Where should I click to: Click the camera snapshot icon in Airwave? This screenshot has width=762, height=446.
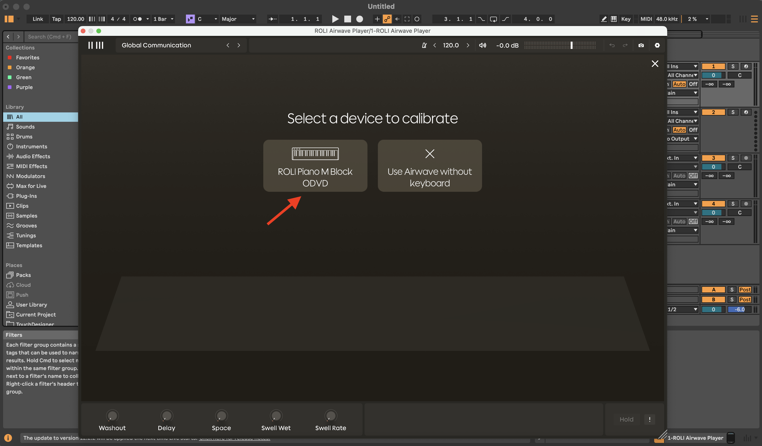click(x=641, y=45)
